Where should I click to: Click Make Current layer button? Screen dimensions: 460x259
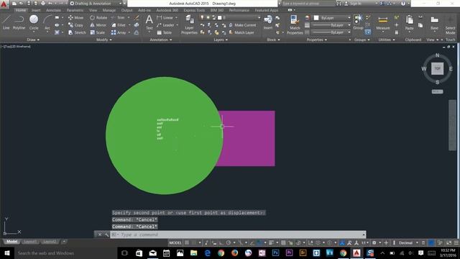pyautogui.click(x=242, y=25)
